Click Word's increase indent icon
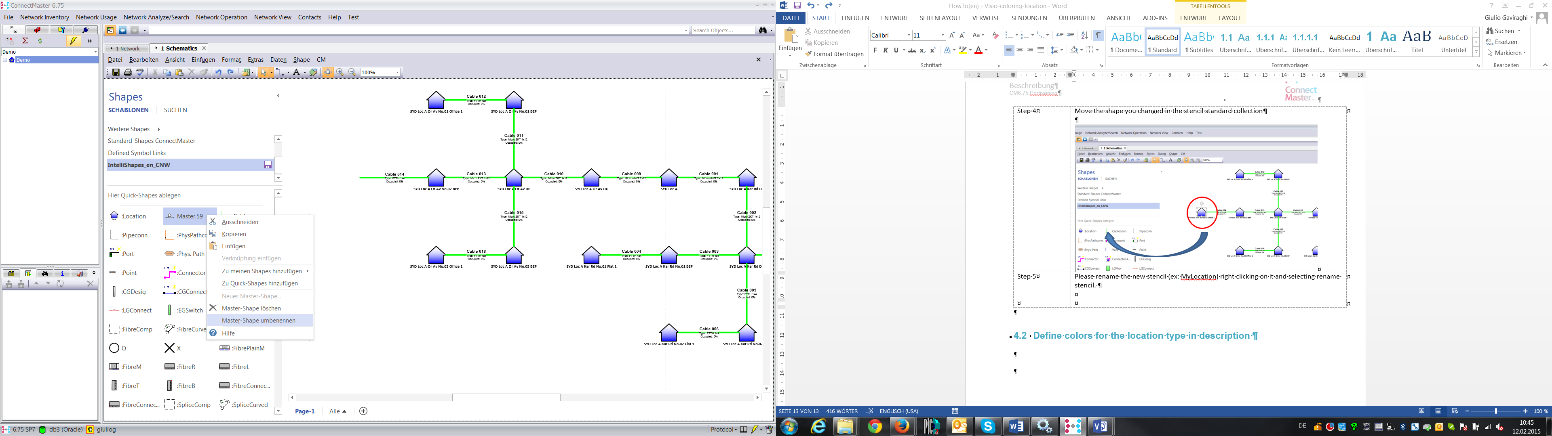Viewport: 1552px width, 436px height. click(x=1070, y=36)
